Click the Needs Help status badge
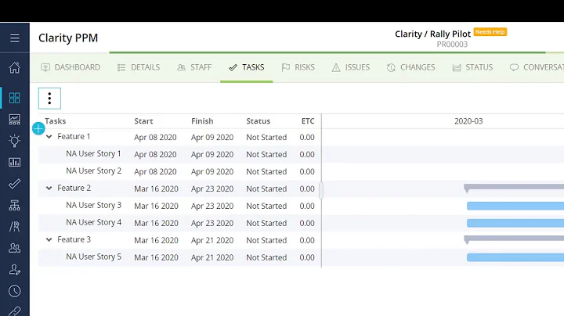This screenshot has height=316, width=564. [490, 32]
